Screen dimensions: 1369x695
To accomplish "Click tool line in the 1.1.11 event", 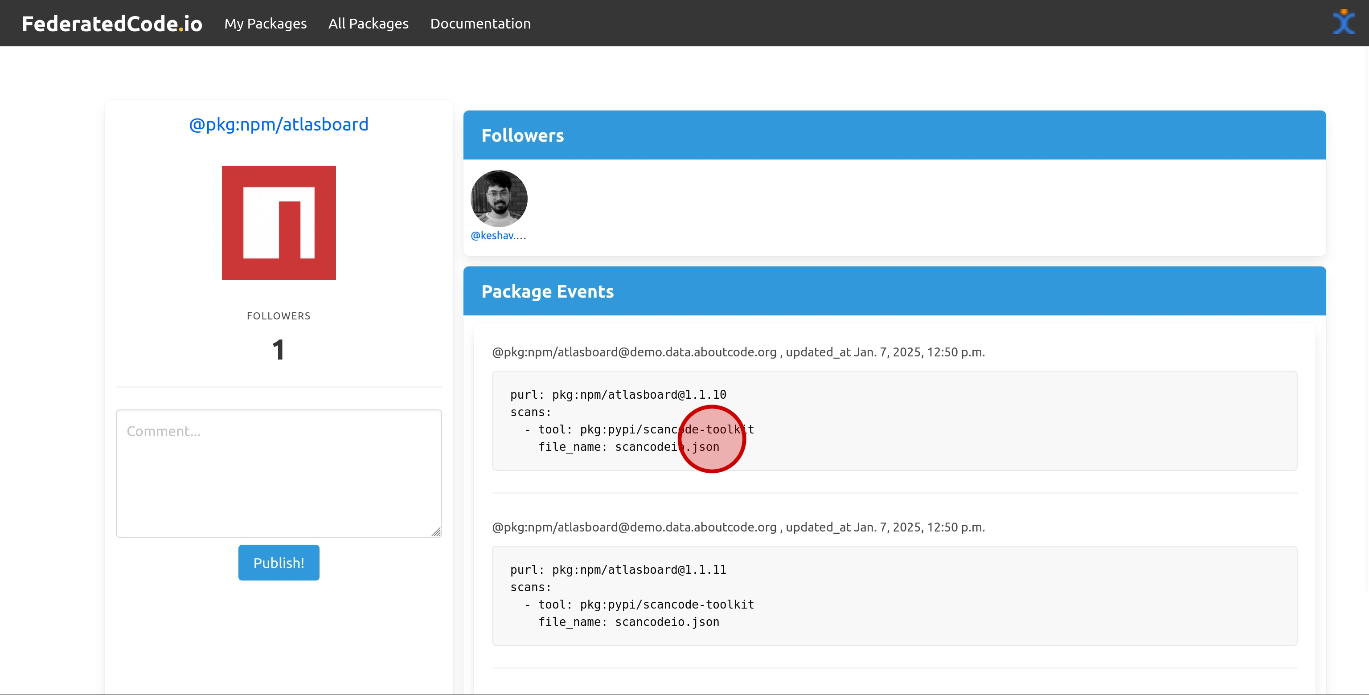I will coord(639,605).
